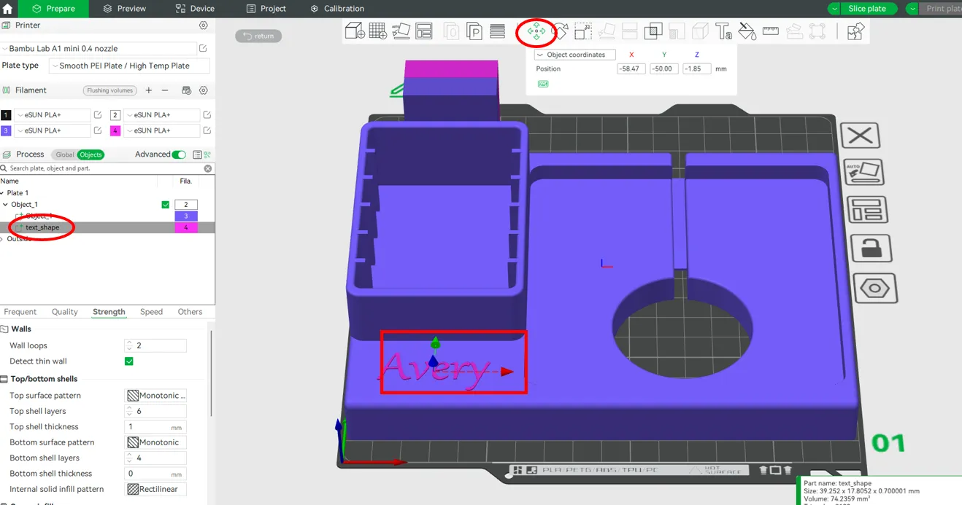Open the Slice plate dropdown arrow
Screen dimensions: 962x505
(835, 9)
